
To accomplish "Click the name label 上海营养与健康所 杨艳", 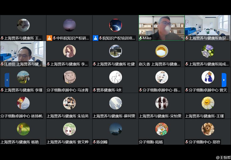I will pyautogui.click(x=20, y=142).
